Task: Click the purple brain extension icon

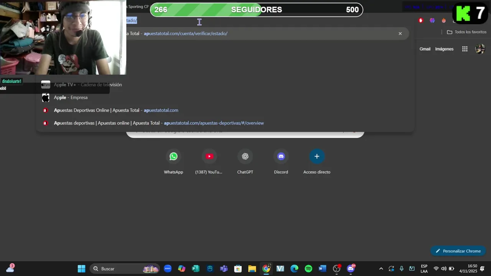Action: 432,20
